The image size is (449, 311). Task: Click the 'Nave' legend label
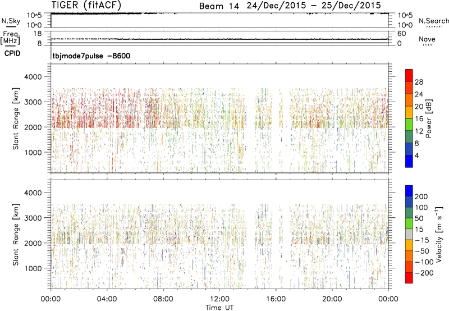point(427,39)
